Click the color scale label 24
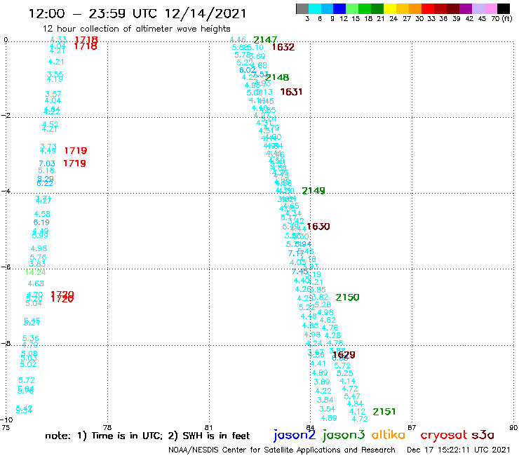This screenshot has width=519, height=456. click(x=393, y=19)
